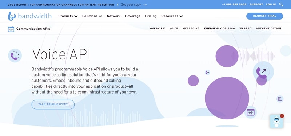Open the search magnifier icon
Screen dimensions: 291x136
coord(281,4)
